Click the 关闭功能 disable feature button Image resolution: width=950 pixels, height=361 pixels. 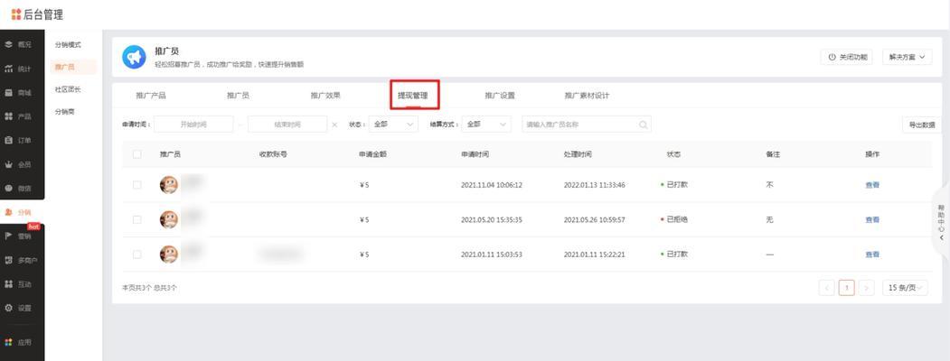pos(846,58)
